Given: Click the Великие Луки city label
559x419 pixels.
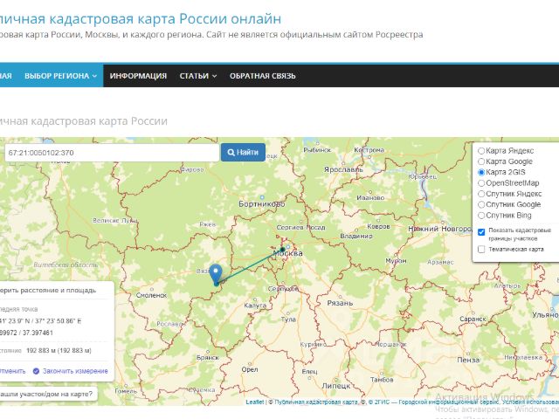Looking at the screenshot, I should point(115,221).
